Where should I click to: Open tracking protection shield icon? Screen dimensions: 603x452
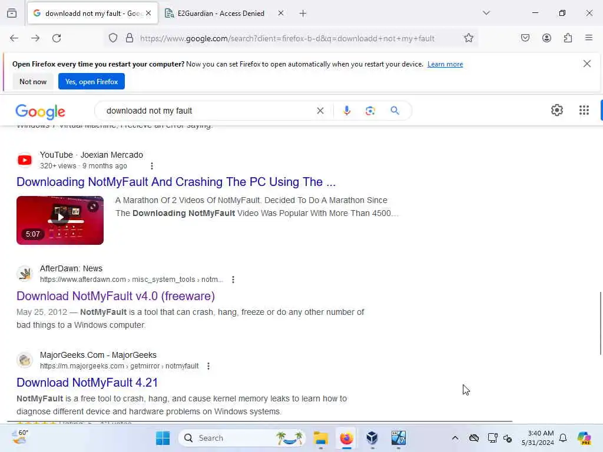pyautogui.click(x=112, y=38)
